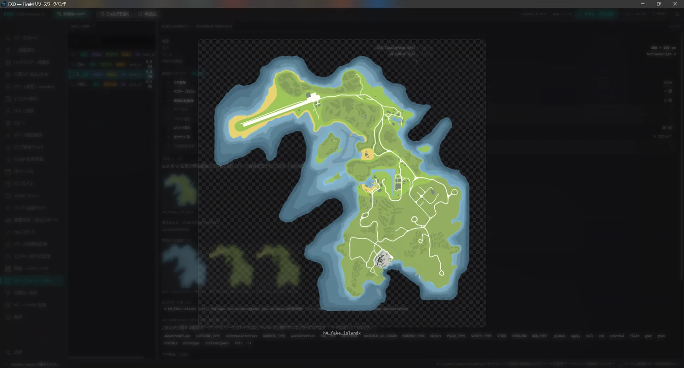The width and height of the screenshot is (684, 368).
Task: Open the 設定 sliders icon in sidebar
Action: (8, 352)
